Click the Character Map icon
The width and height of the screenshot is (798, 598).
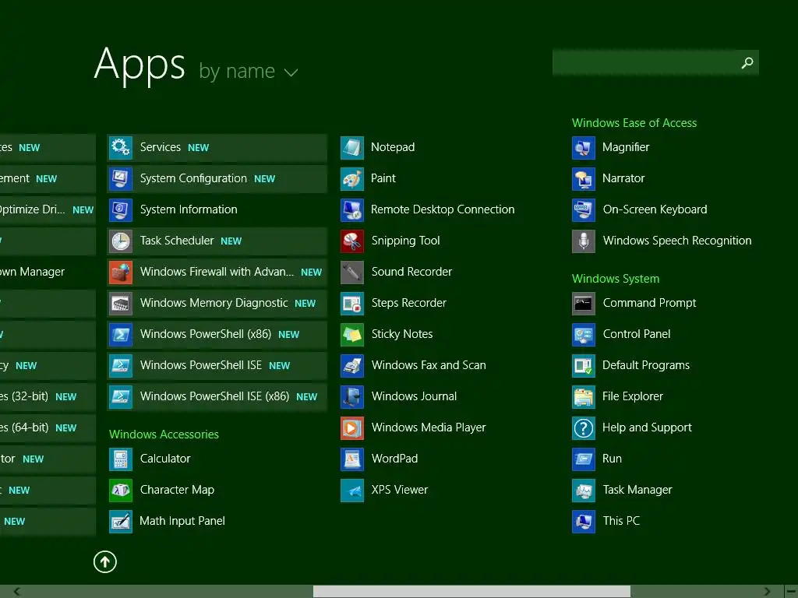click(x=121, y=490)
